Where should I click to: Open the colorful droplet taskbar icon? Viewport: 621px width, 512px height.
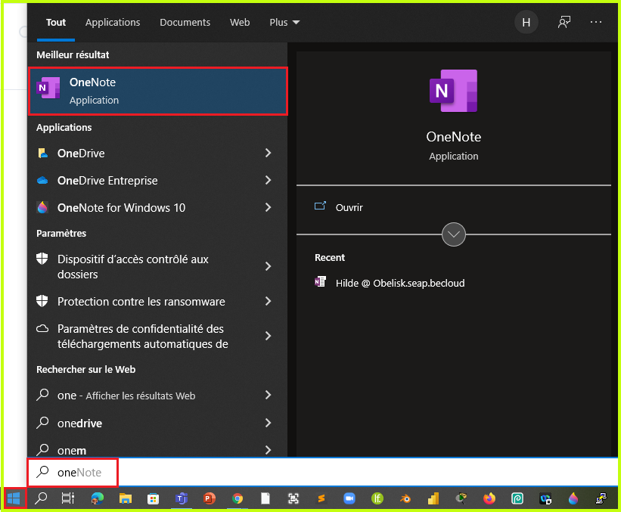573,498
